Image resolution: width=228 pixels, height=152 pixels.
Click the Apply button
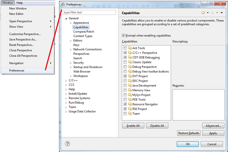[x=213, y=133]
